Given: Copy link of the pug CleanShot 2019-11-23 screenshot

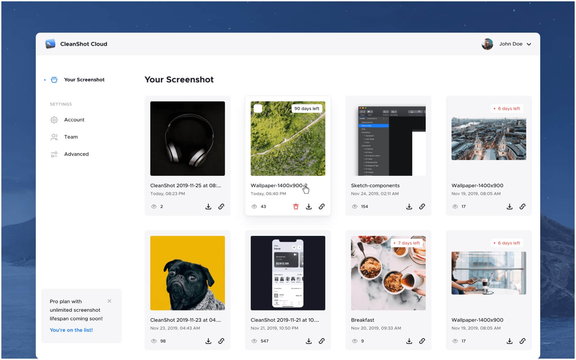Looking at the screenshot, I should pos(221,341).
